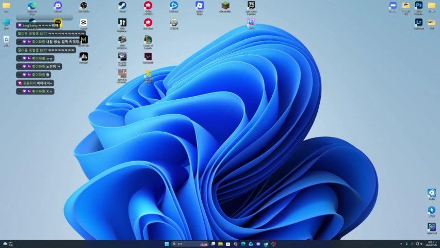This screenshot has height=248, width=440.
Task: Launch the Minecraft desktop icon
Action: [225, 7]
